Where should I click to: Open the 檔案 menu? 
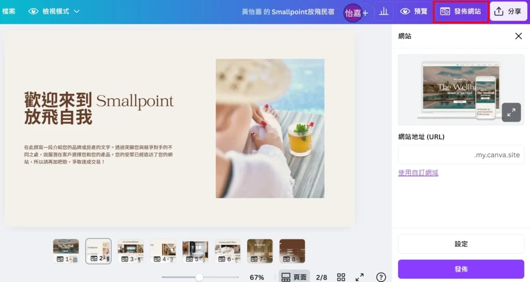click(x=9, y=11)
